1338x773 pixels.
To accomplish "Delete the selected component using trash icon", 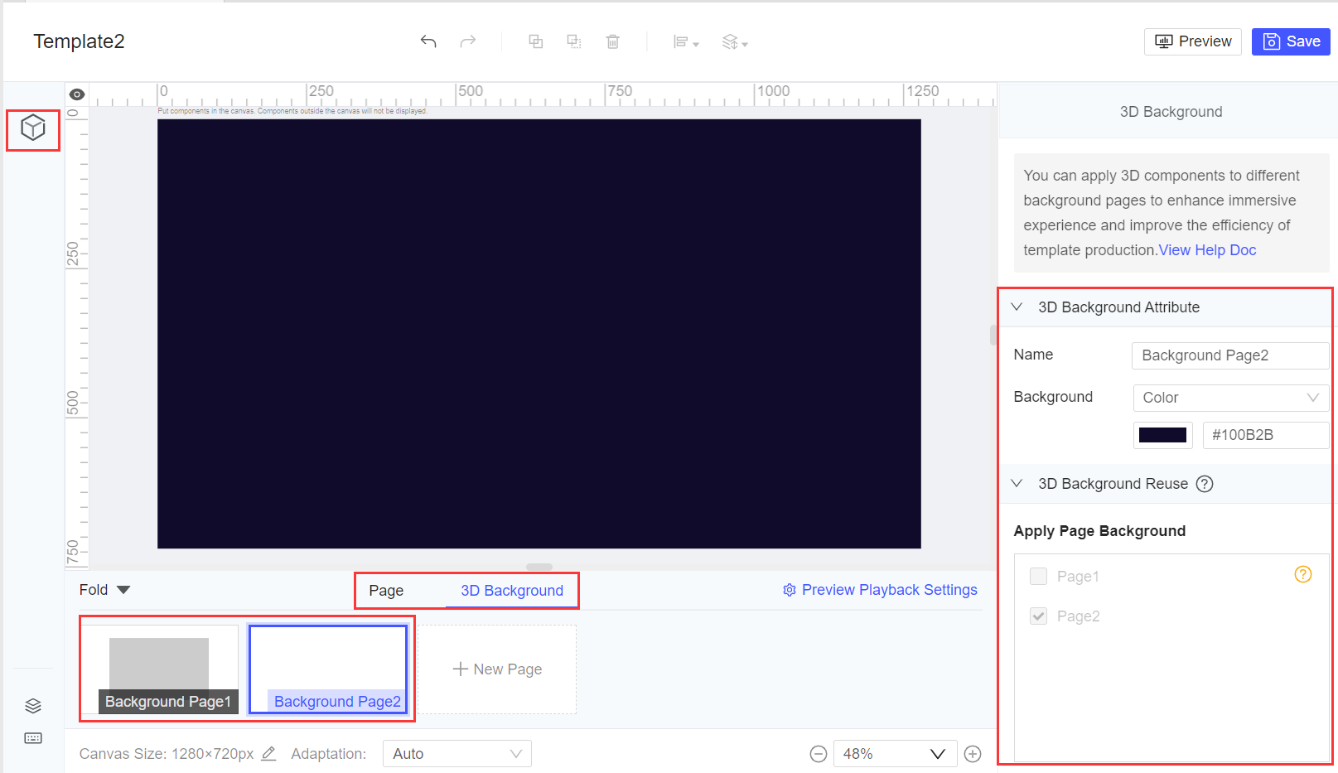I will pos(613,41).
